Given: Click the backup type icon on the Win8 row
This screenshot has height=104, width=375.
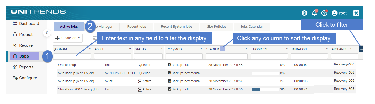Looking at the screenshot, I should 169,81.
